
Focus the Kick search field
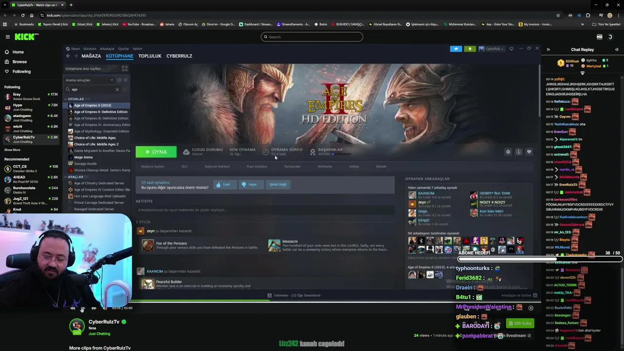click(312, 37)
